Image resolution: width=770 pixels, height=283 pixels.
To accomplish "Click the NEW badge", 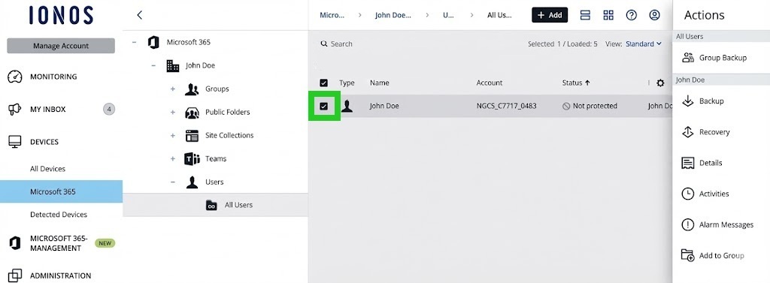I will click(x=105, y=242).
